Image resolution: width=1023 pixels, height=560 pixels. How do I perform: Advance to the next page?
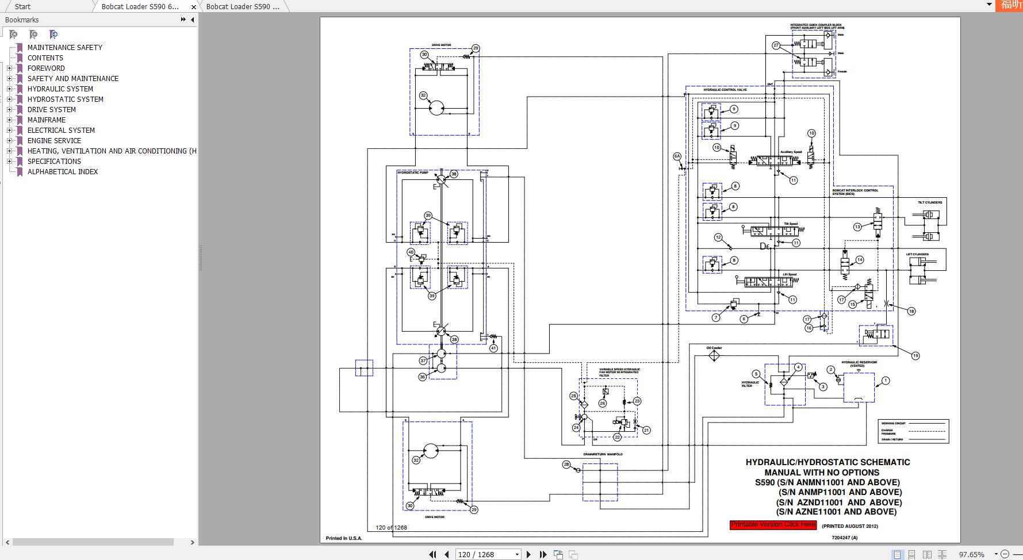(x=529, y=554)
